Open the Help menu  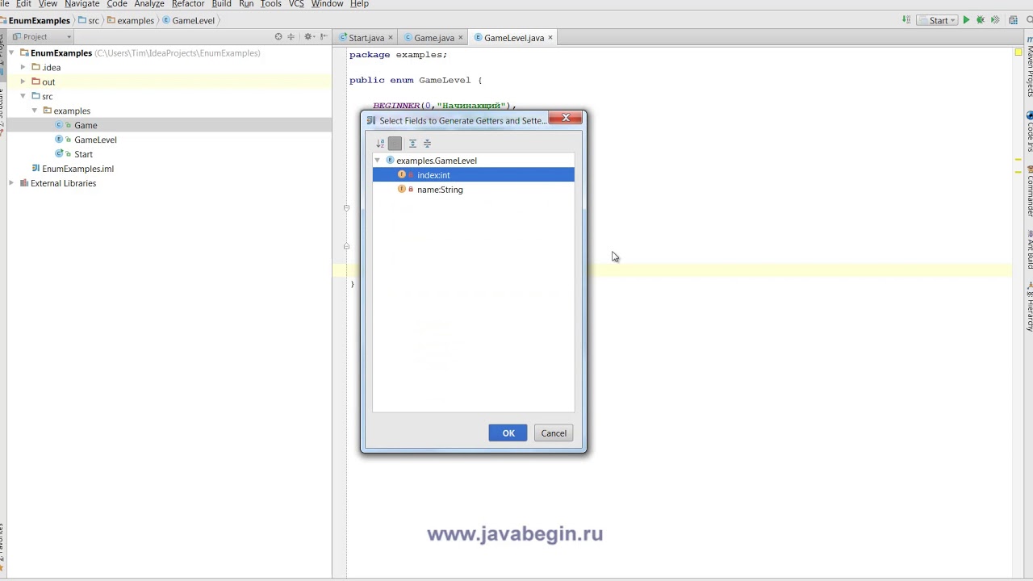pos(359,4)
